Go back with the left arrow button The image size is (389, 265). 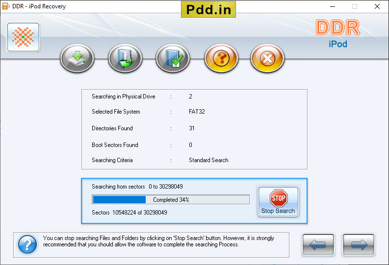[318, 245]
